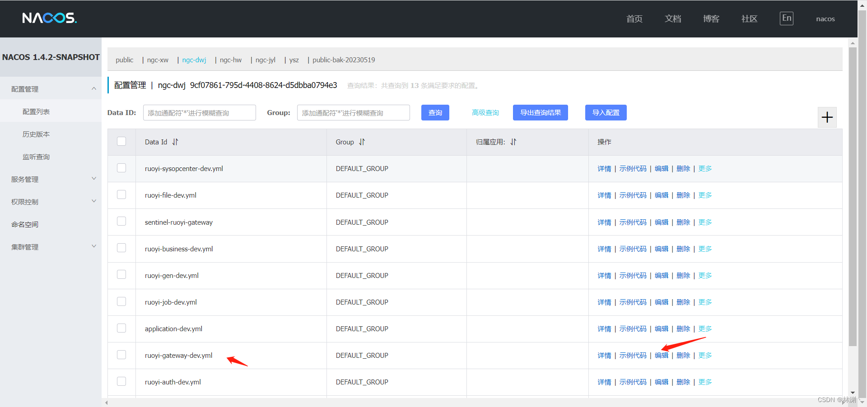Switch to ngc-hw namespace tab
Viewport: 867px width, 407px height.
[231, 60]
